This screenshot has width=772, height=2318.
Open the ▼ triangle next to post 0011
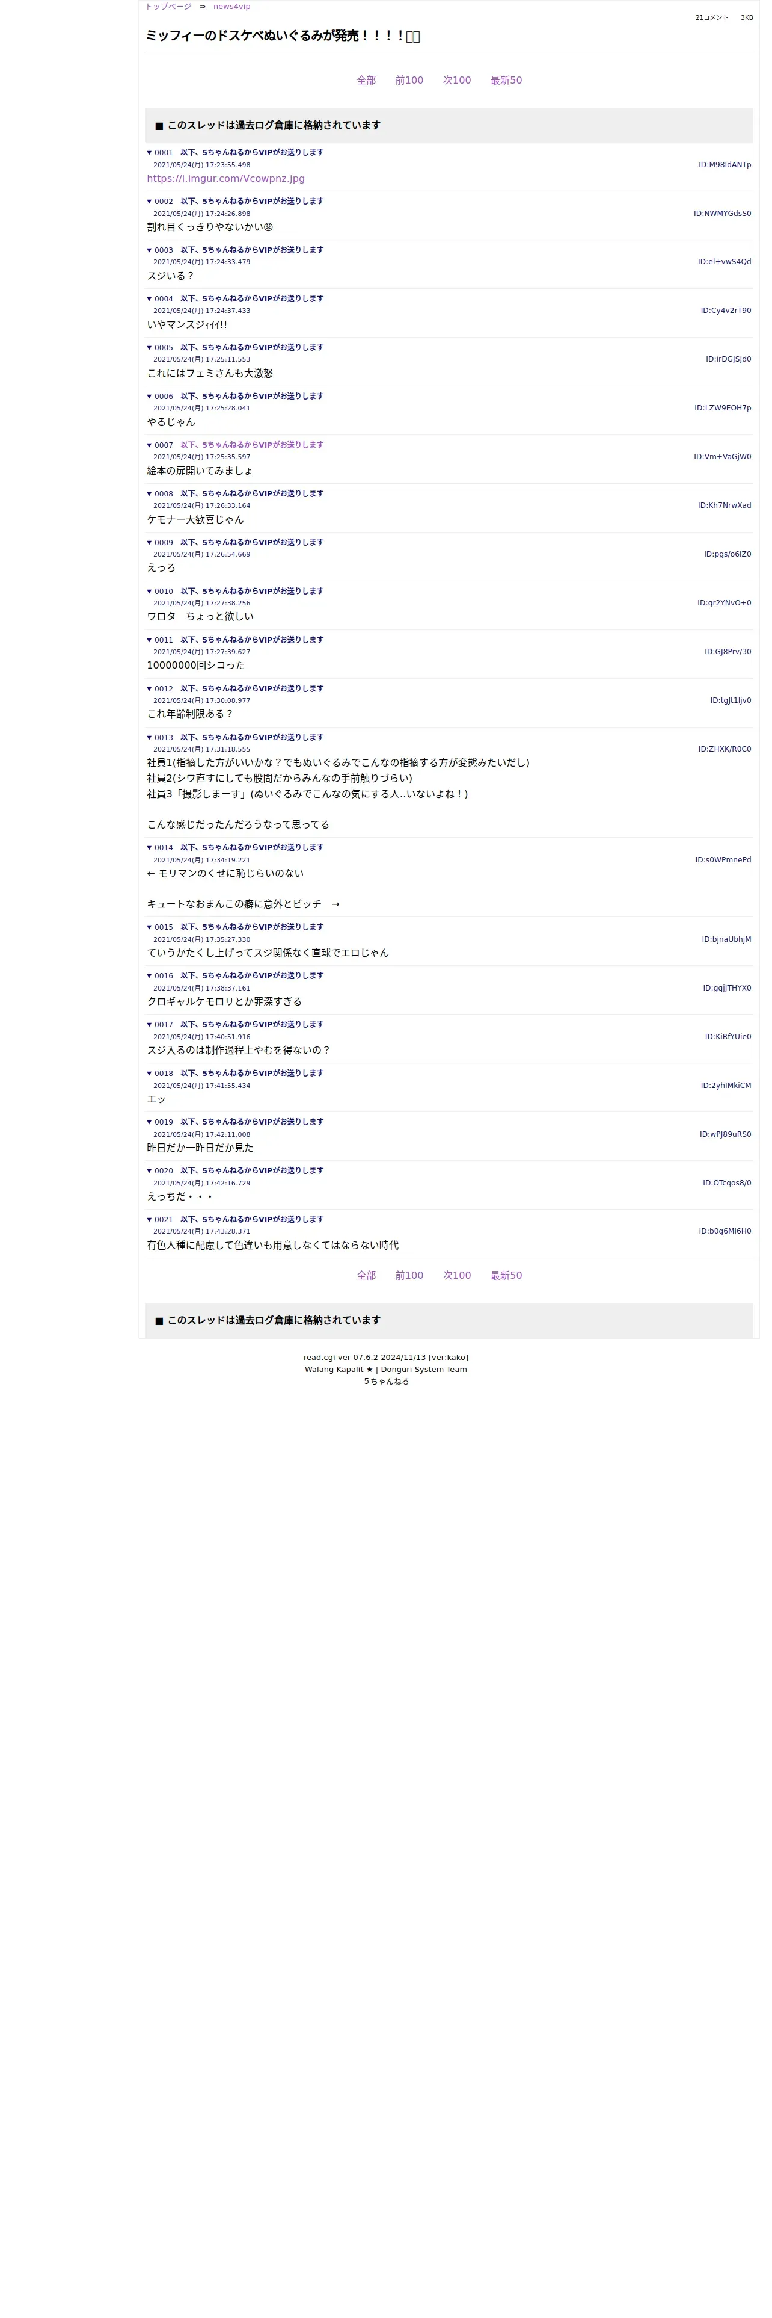coord(149,640)
